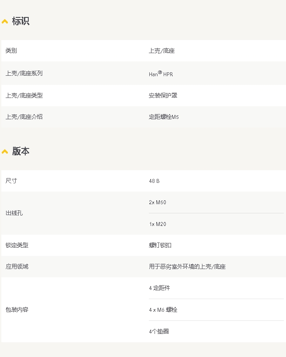Click the Han HPR series value
The image size is (286, 357).
pyautogui.click(x=161, y=74)
